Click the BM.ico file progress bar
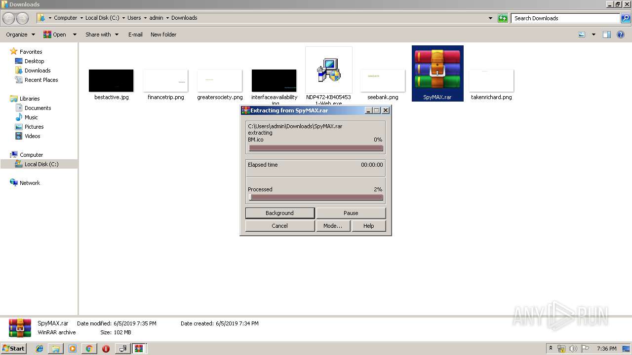 (x=316, y=148)
